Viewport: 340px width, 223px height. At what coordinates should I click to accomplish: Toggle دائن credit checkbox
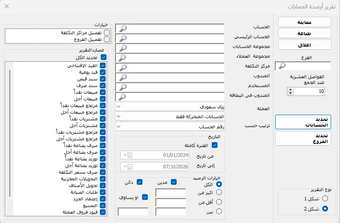tap(140, 182)
